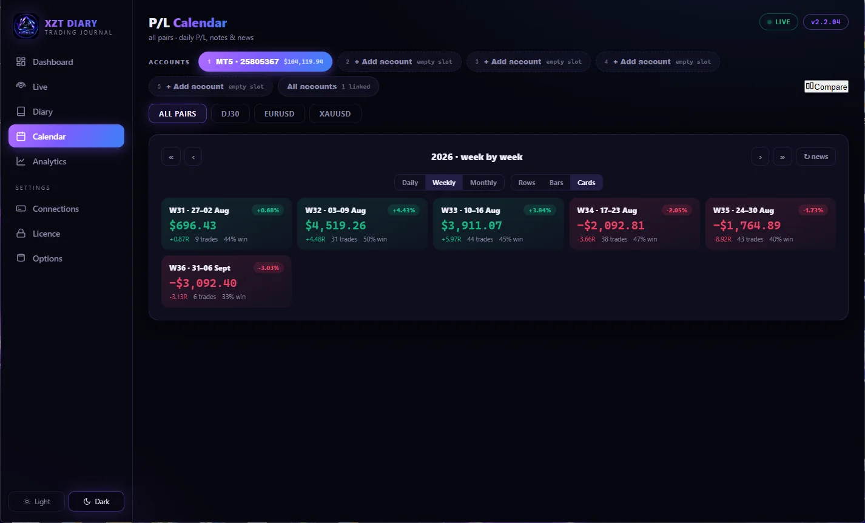
Task: Open week W35 24–30 Aug card
Action: [770, 224]
